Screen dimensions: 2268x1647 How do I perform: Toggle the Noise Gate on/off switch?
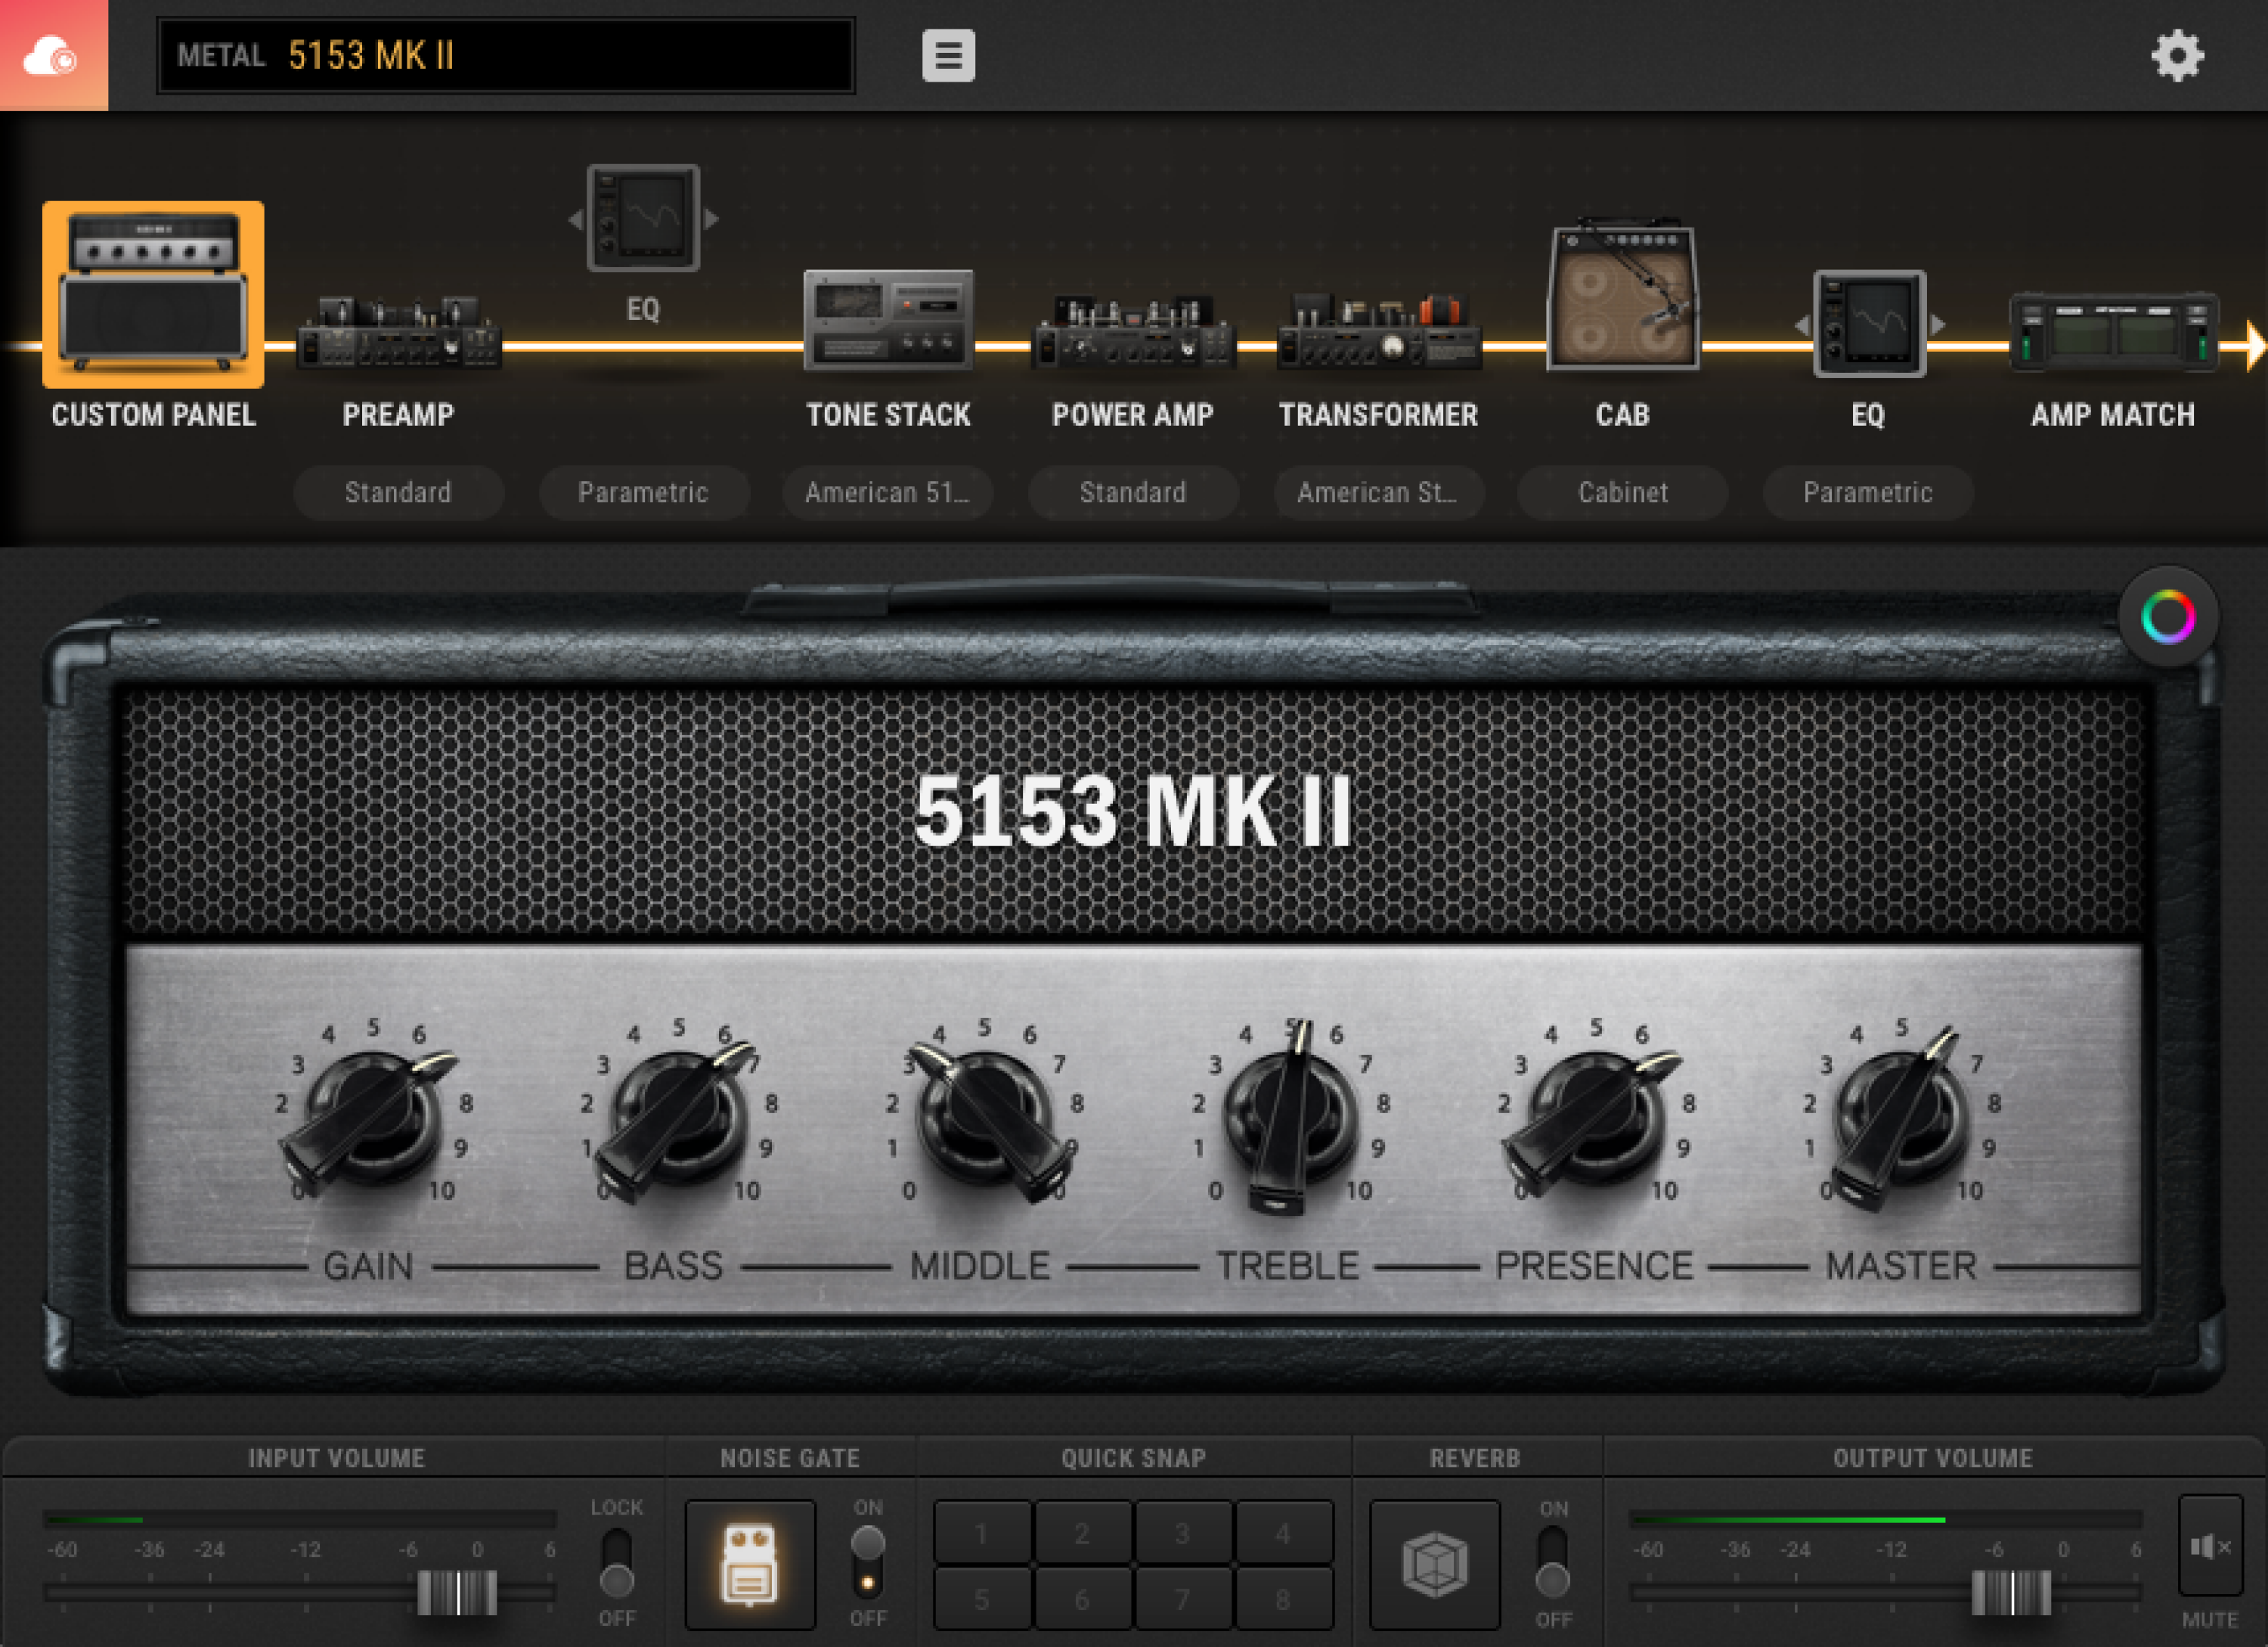click(867, 1562)
